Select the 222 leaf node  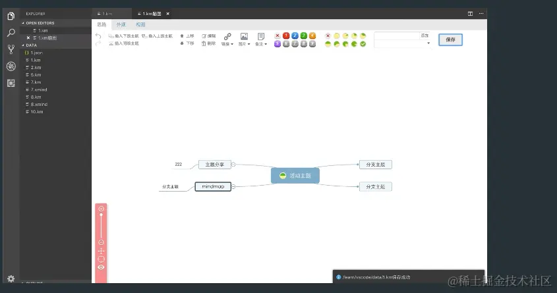[x=179, y=164]
